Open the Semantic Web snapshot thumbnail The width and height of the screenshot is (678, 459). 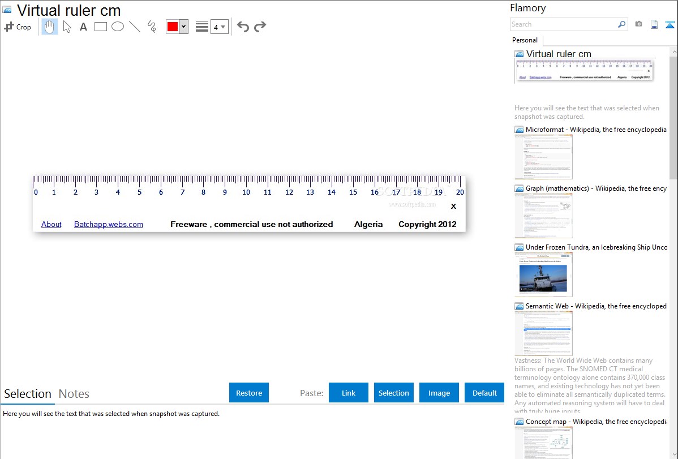[543, 333]
